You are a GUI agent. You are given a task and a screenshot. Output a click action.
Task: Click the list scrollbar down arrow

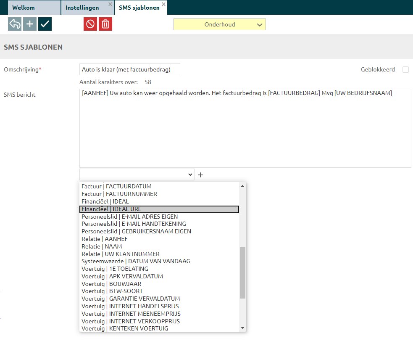pyautogui.click(x=242, y=328)
